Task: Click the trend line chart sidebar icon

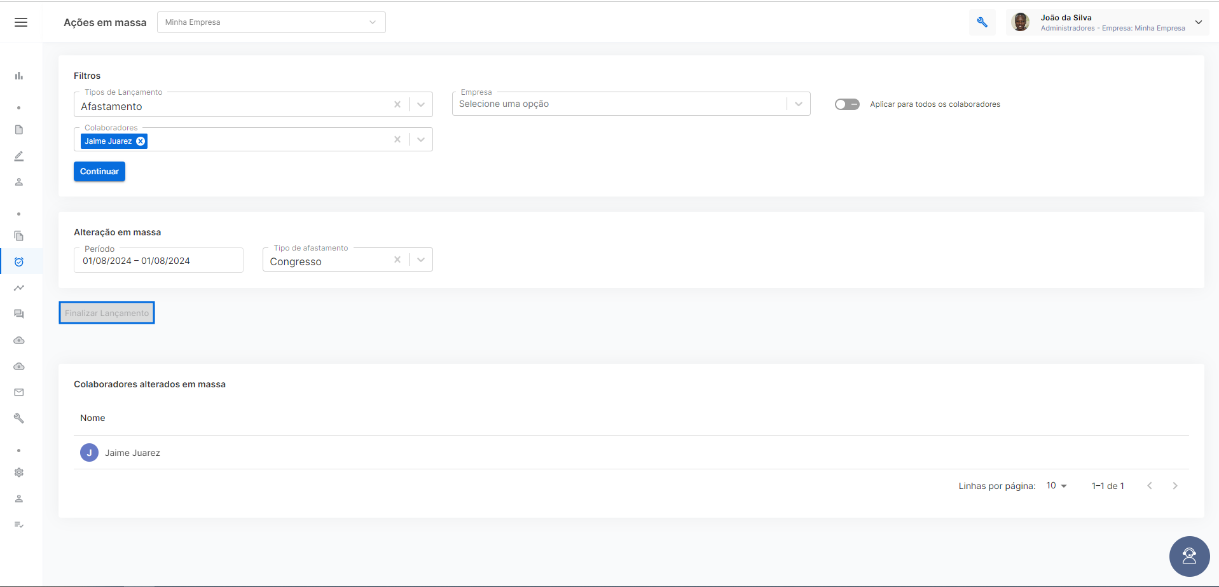Action: [x=19, y=288]
